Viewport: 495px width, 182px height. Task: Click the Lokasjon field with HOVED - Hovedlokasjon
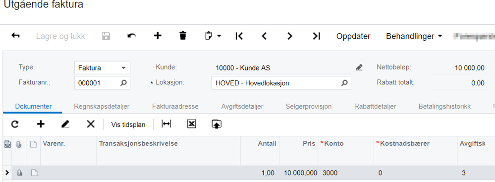pos(281,83)
